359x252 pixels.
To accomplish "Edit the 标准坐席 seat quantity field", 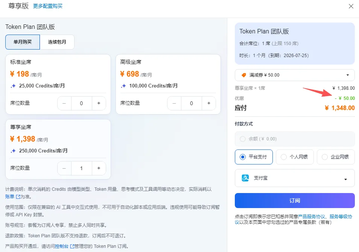I will point(82,103).
